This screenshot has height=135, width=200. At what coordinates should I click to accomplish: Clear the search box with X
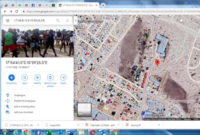[x=67, y=21]
